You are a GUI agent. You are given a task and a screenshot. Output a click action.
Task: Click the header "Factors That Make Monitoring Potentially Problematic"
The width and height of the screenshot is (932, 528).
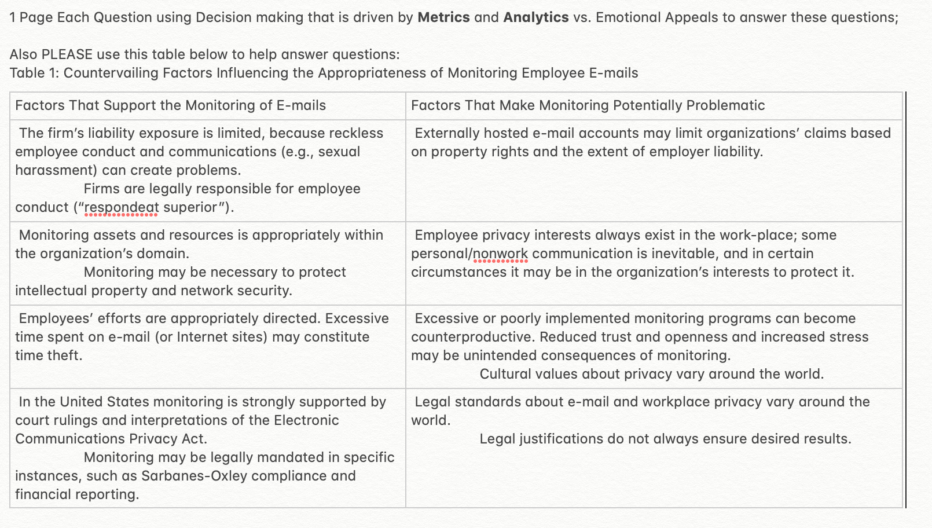[588, 105]
